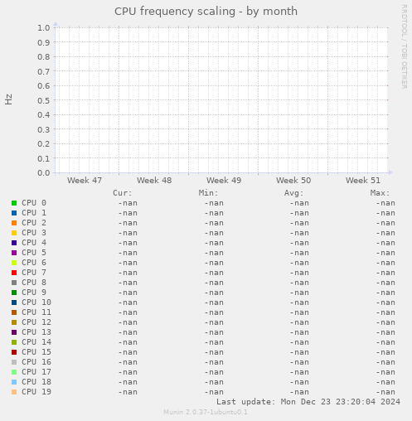Screen dimensions: 412x421
Task: Click the 'CPU 9' legend label
Action: click(x=34, y=293)
